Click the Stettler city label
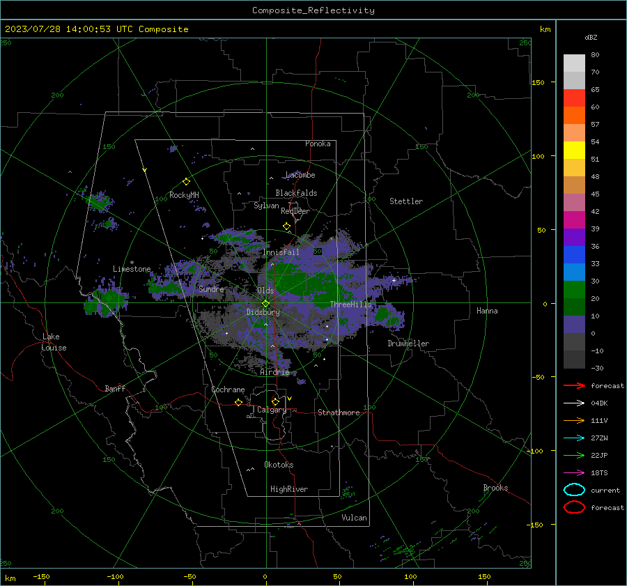Image resolution: width=627 pixels, height=586 pixels. point(406,201)
